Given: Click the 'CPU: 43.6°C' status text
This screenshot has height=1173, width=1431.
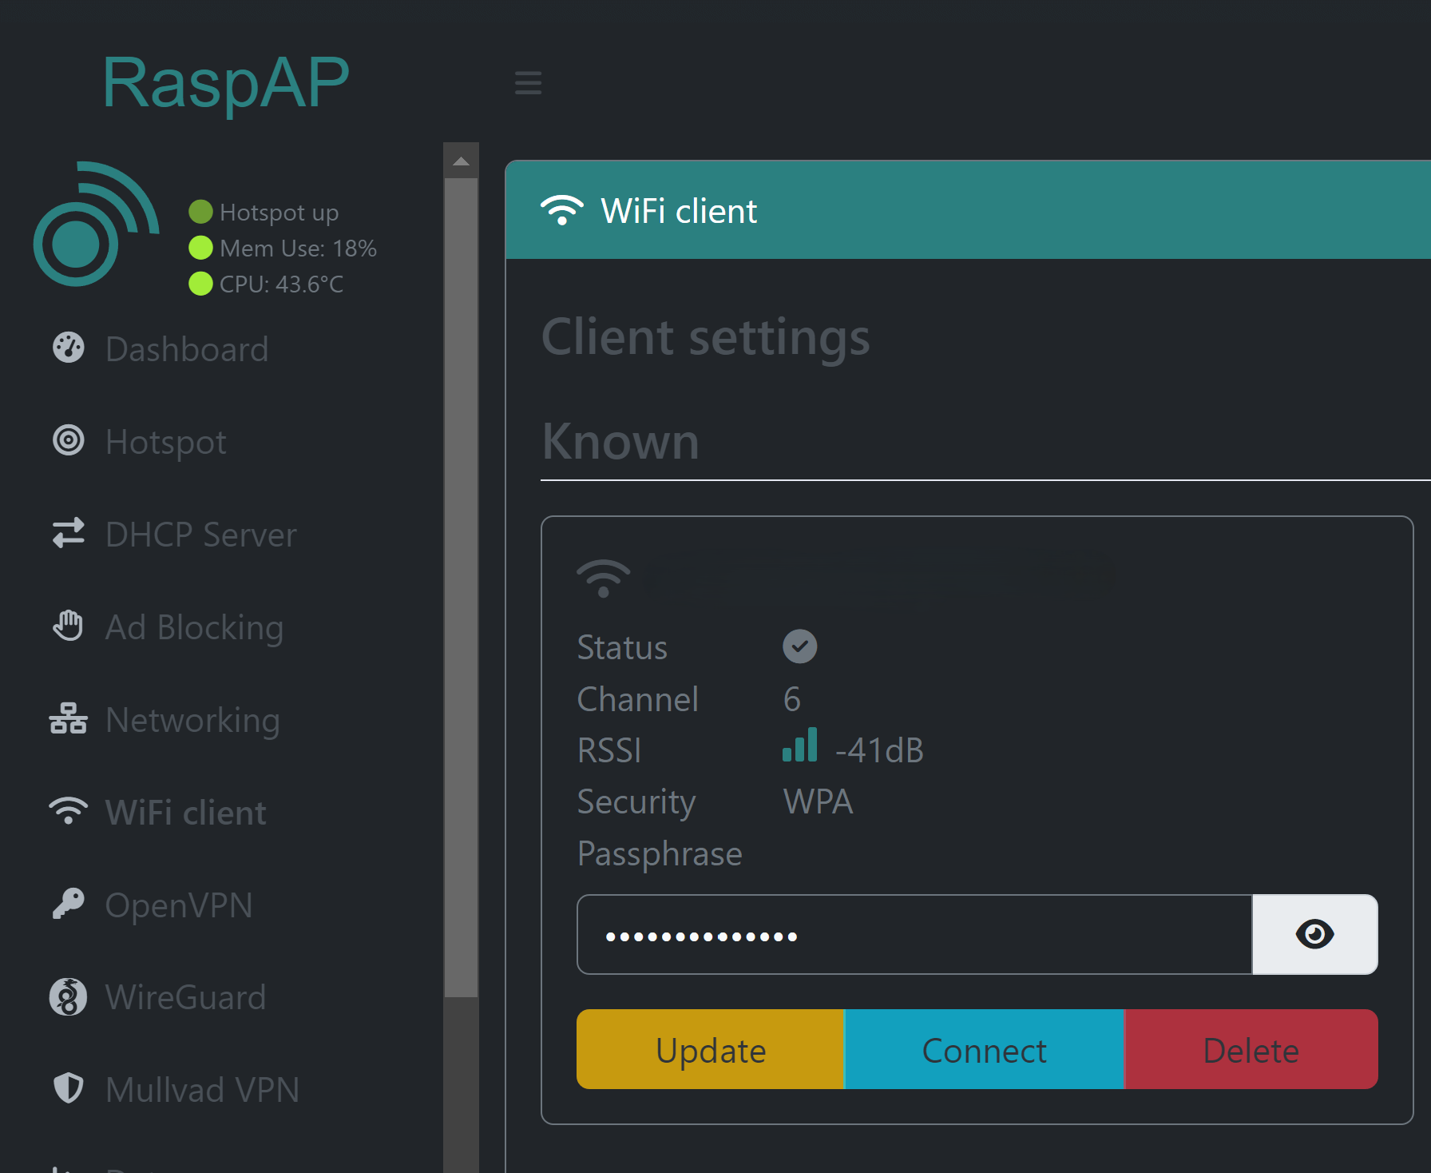Looking at the screenshot, I should tap(282, 284).
